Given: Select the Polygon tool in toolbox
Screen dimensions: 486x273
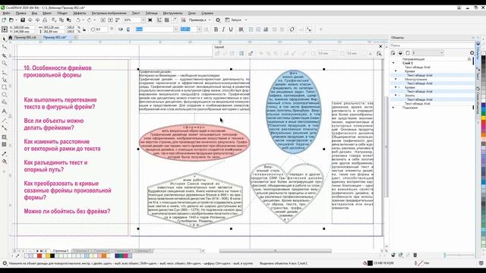Looking at the screenshot, I should 5,102.
